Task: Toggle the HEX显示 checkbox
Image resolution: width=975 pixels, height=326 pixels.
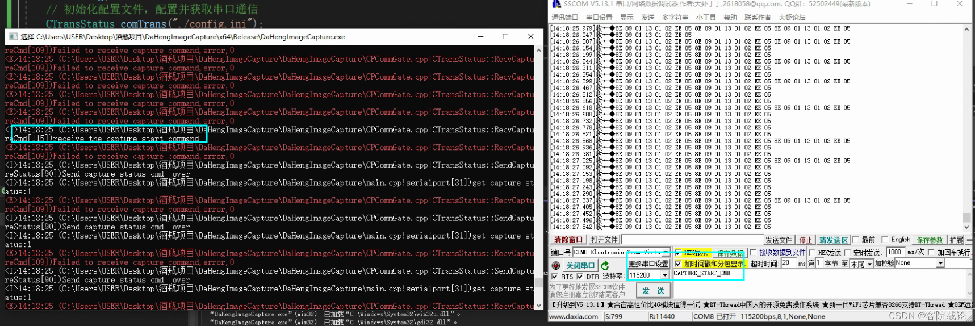Action: (x=678, y=252)
